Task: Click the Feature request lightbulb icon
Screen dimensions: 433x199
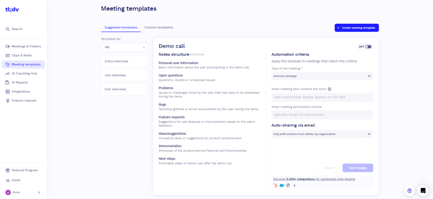Action: (8, 101)
